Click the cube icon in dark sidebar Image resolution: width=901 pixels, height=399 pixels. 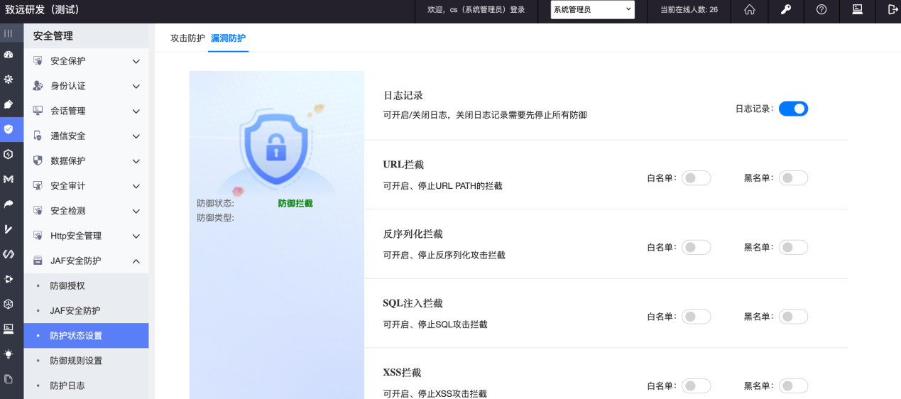[9, 304]
